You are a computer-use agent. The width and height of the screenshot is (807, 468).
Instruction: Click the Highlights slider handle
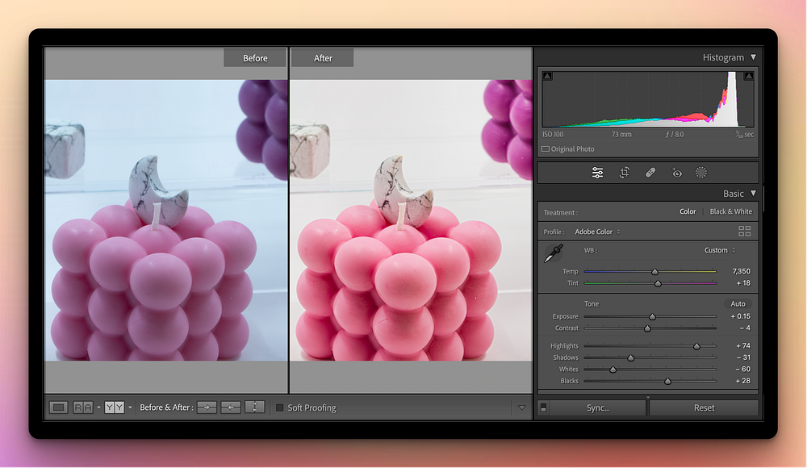696,346
